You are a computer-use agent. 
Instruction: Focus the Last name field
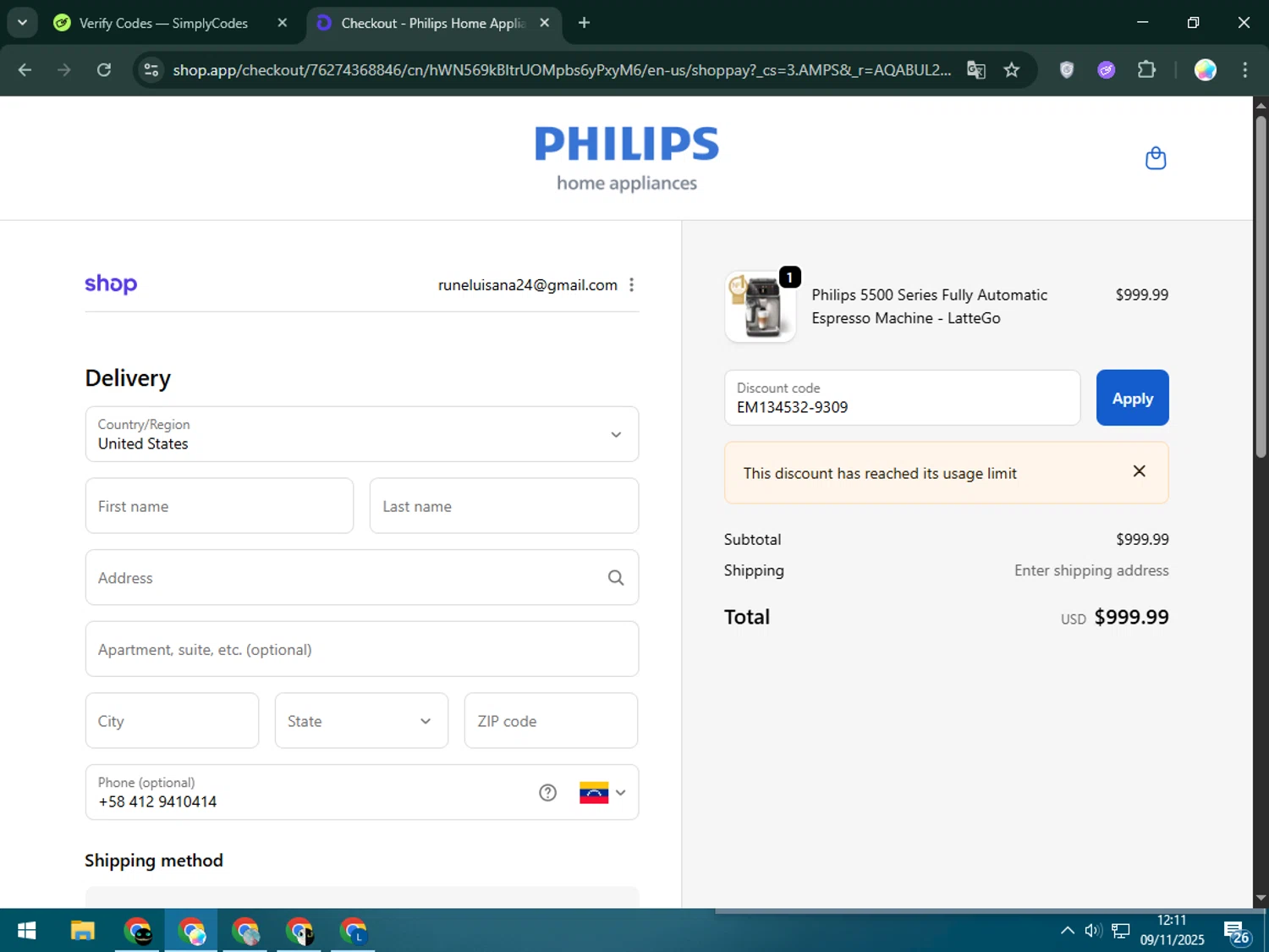[504, 506]
